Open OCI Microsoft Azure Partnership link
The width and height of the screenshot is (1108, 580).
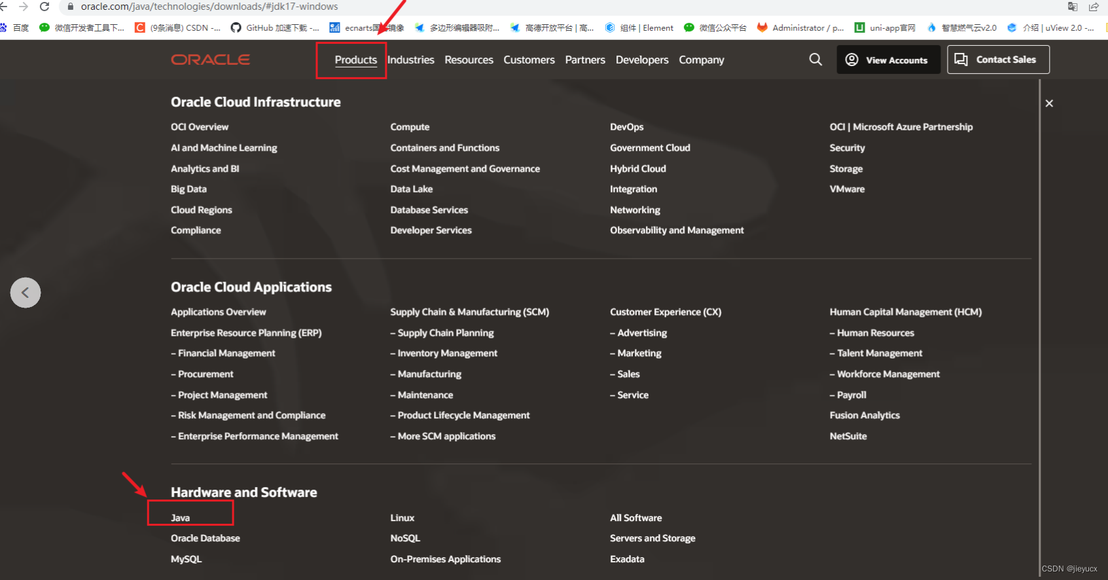901,127
